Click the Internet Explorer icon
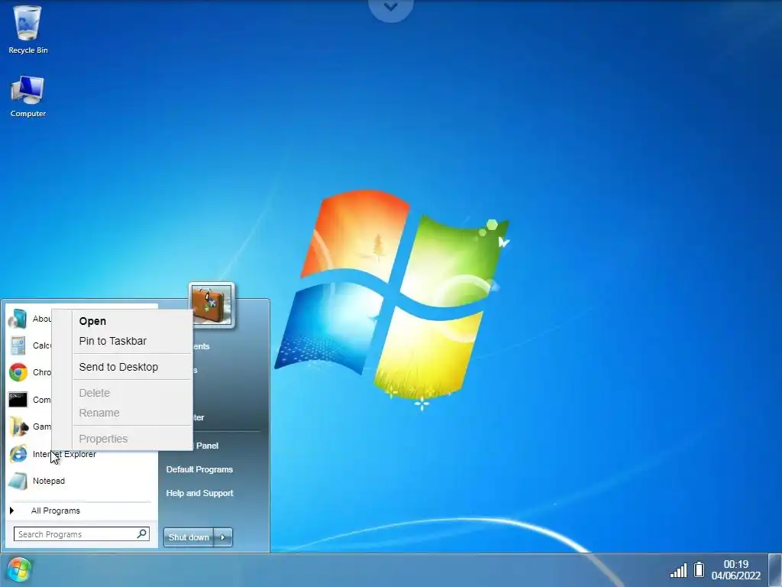This screenshot has height=587, width=782. [18, 454]
